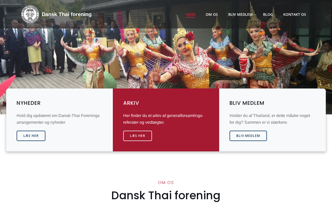Click the Arkiv description about generalforsamlingsreferater
Viewport: 332px width, 207px height.
click(x=163, y=119)
